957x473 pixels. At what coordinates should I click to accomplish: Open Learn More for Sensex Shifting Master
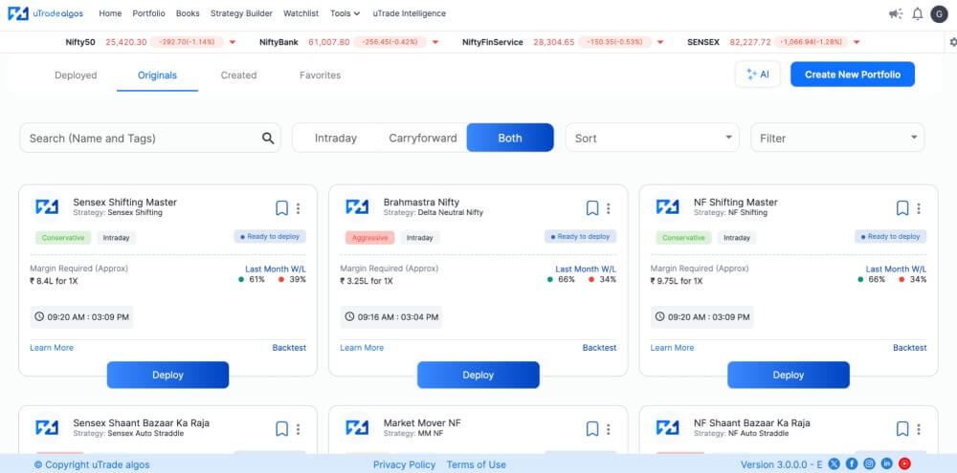click(52, 348)
